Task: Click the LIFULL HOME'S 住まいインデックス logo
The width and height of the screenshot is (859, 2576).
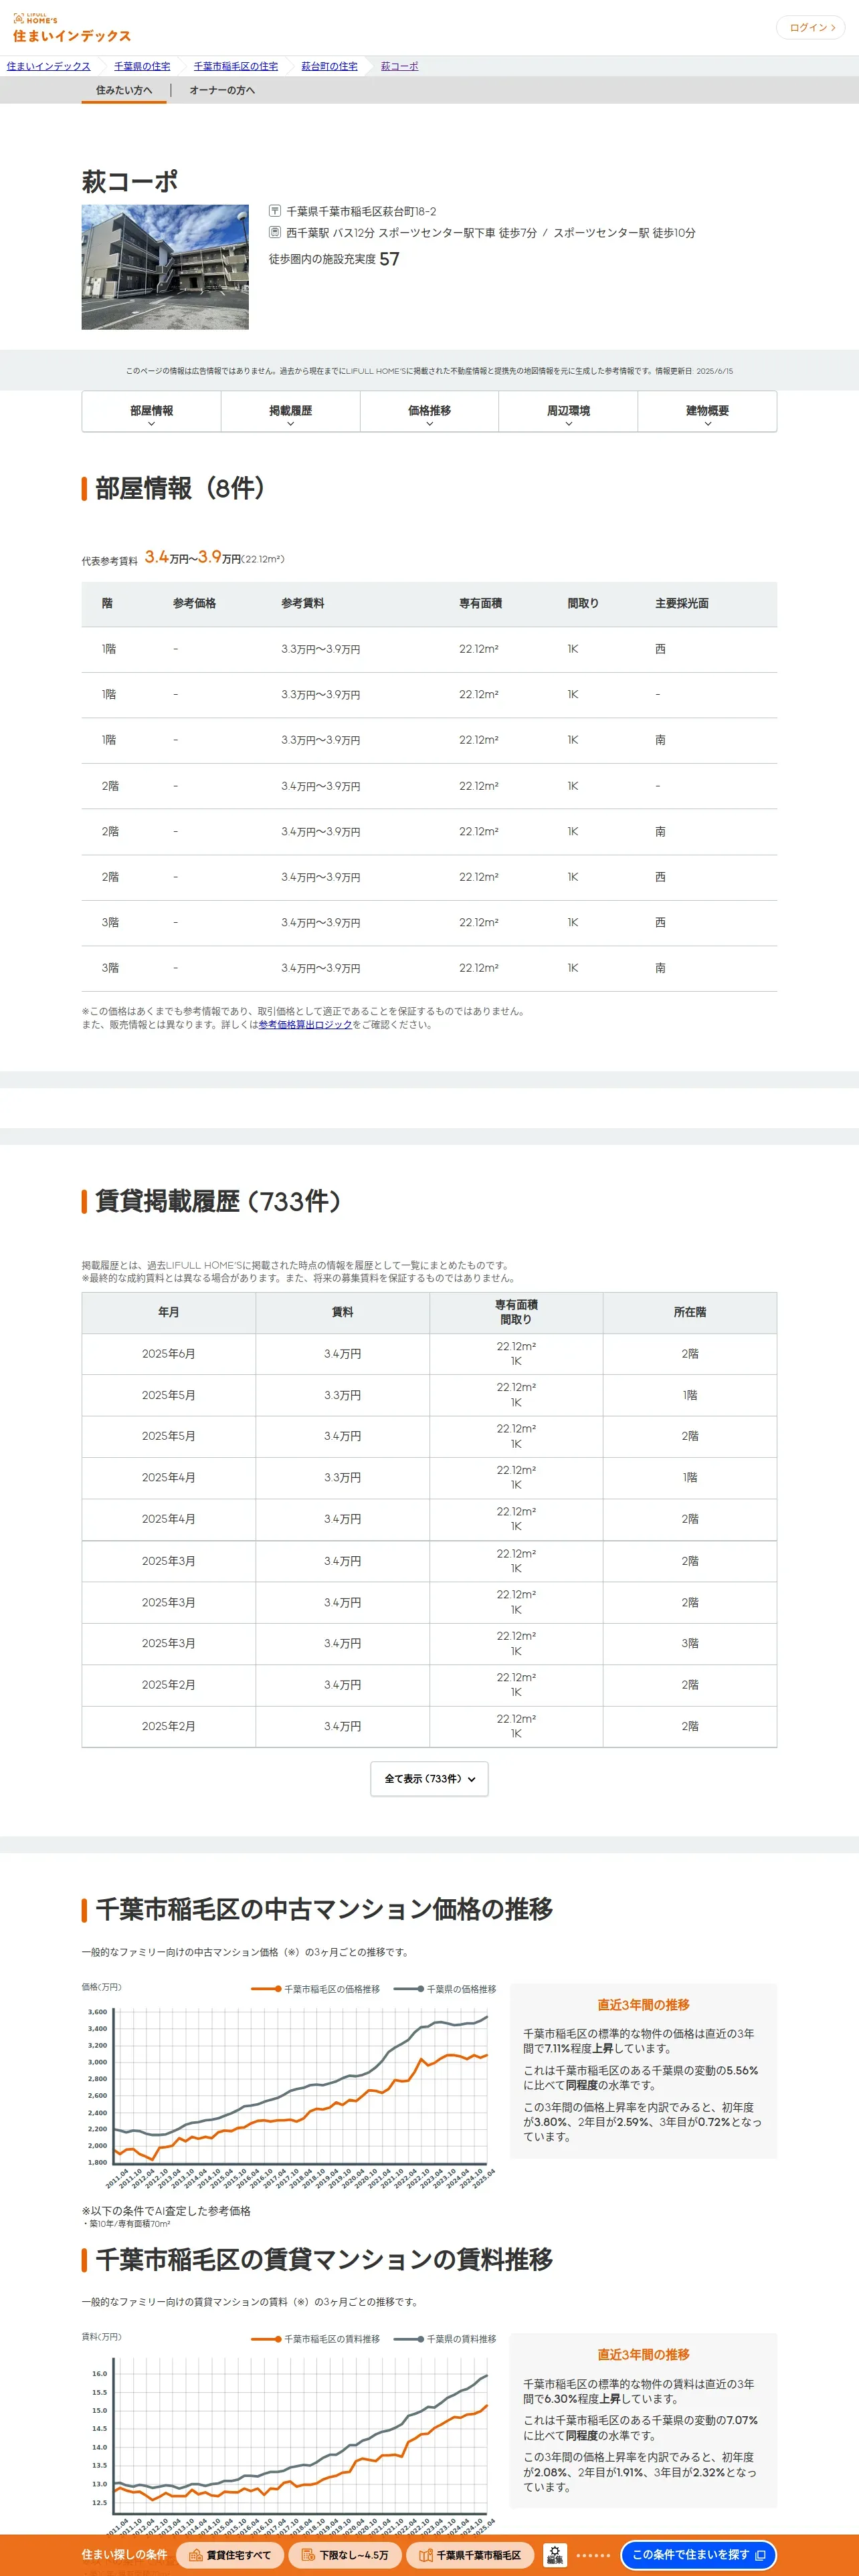Action: click(x=71, y=28)
